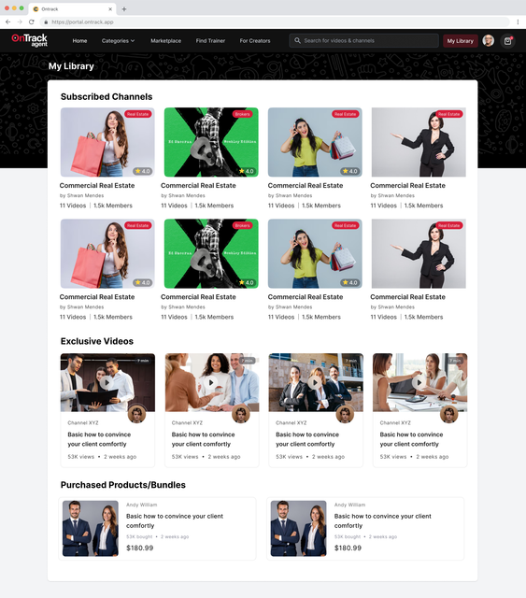526x598 pixels.
Task: Click the Subscribed Channels heading
Action: (107, 97)
